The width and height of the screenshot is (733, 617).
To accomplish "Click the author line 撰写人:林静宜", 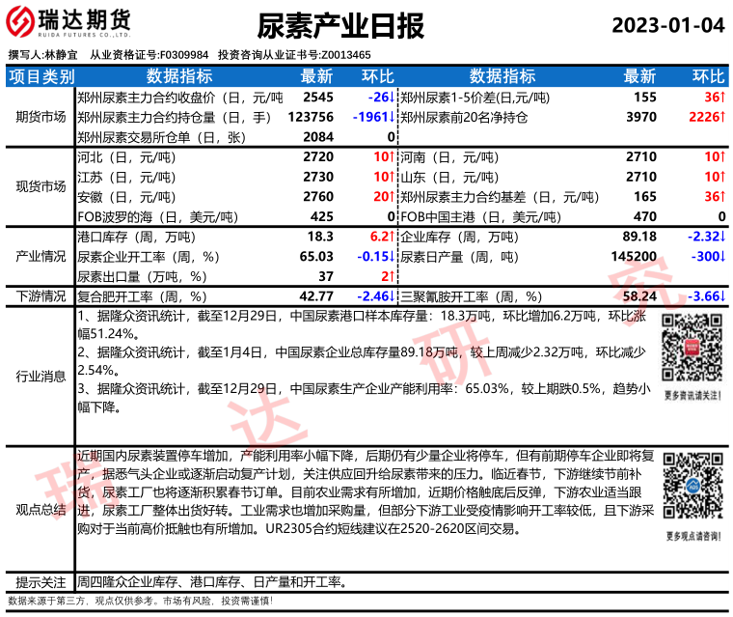I will tap(43, 55).
